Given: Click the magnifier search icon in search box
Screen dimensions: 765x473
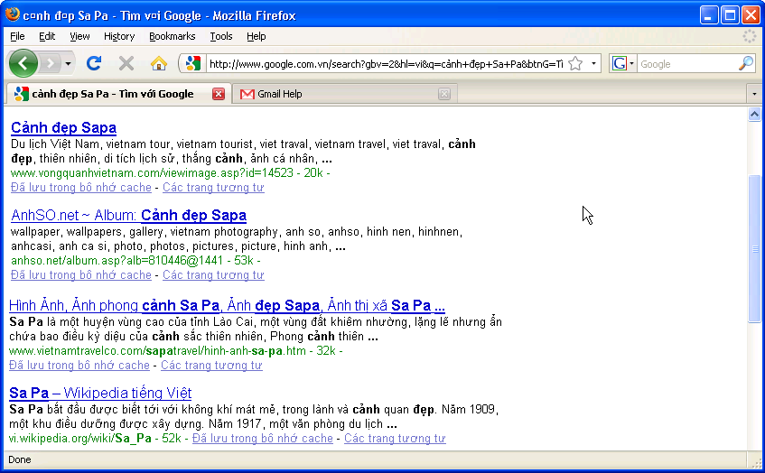Looking at the screenshot, I should [746, 63].
